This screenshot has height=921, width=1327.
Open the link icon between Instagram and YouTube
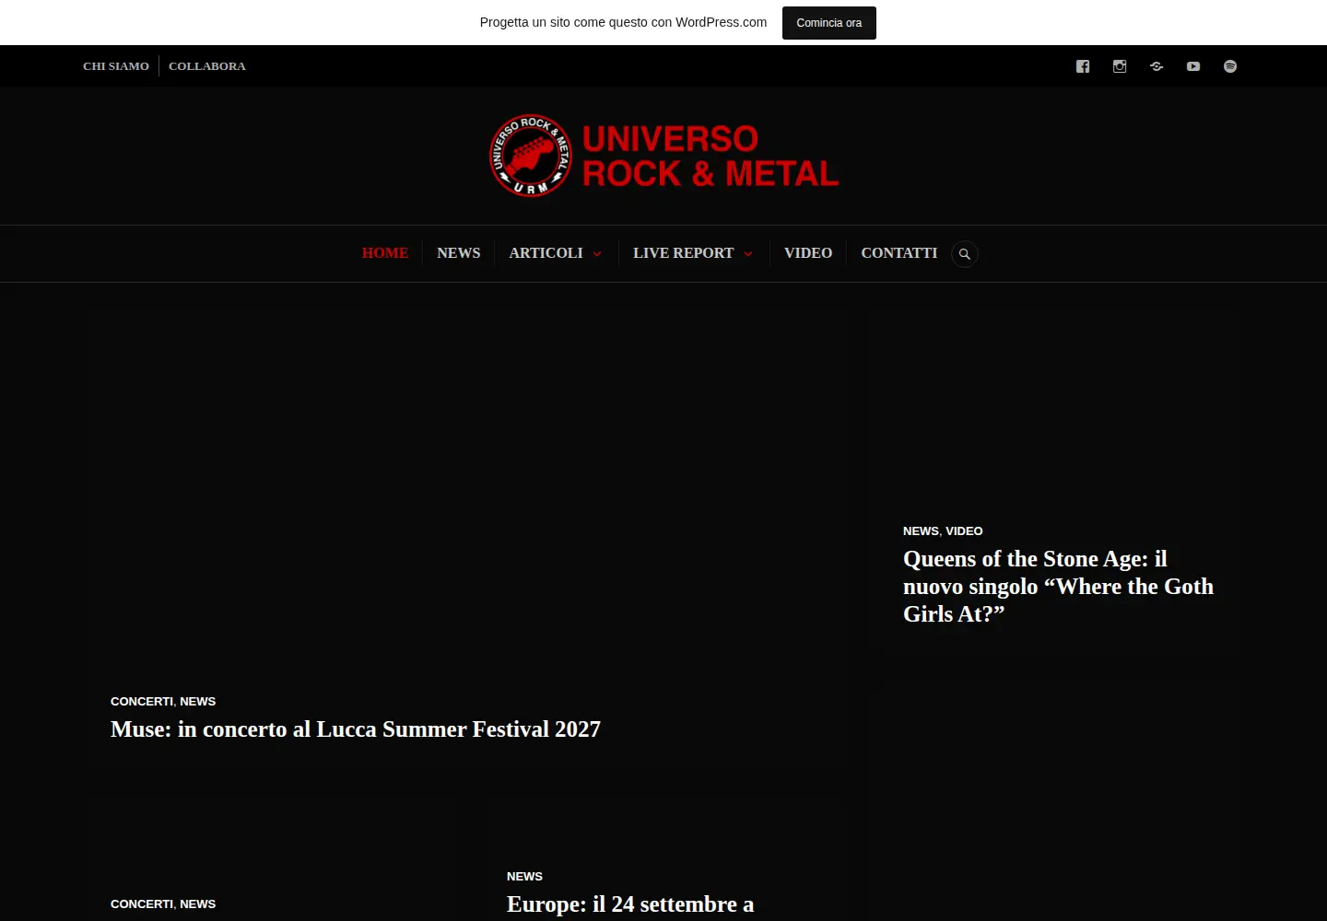click(x=1157, y=66)
